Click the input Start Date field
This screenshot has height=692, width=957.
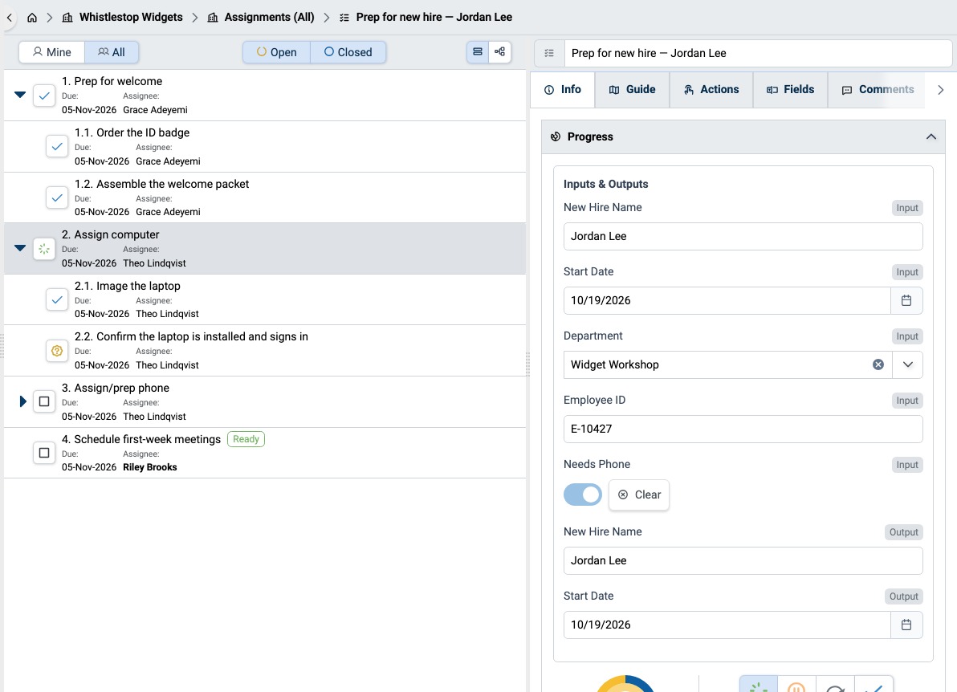click(x=727, y=300)
